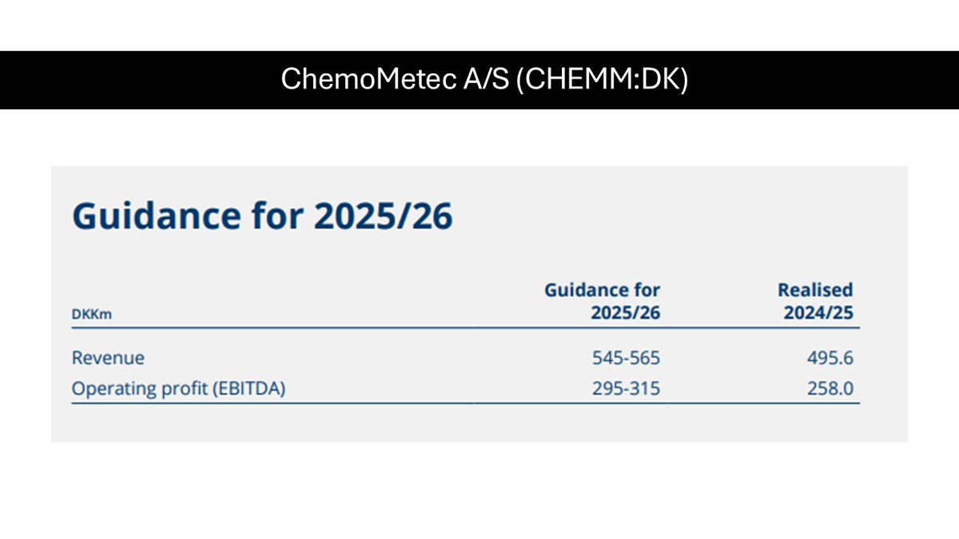The image size is (959, 539).
Task: Select revenue guidance value 545-565
Action: (x=627, y=359)
